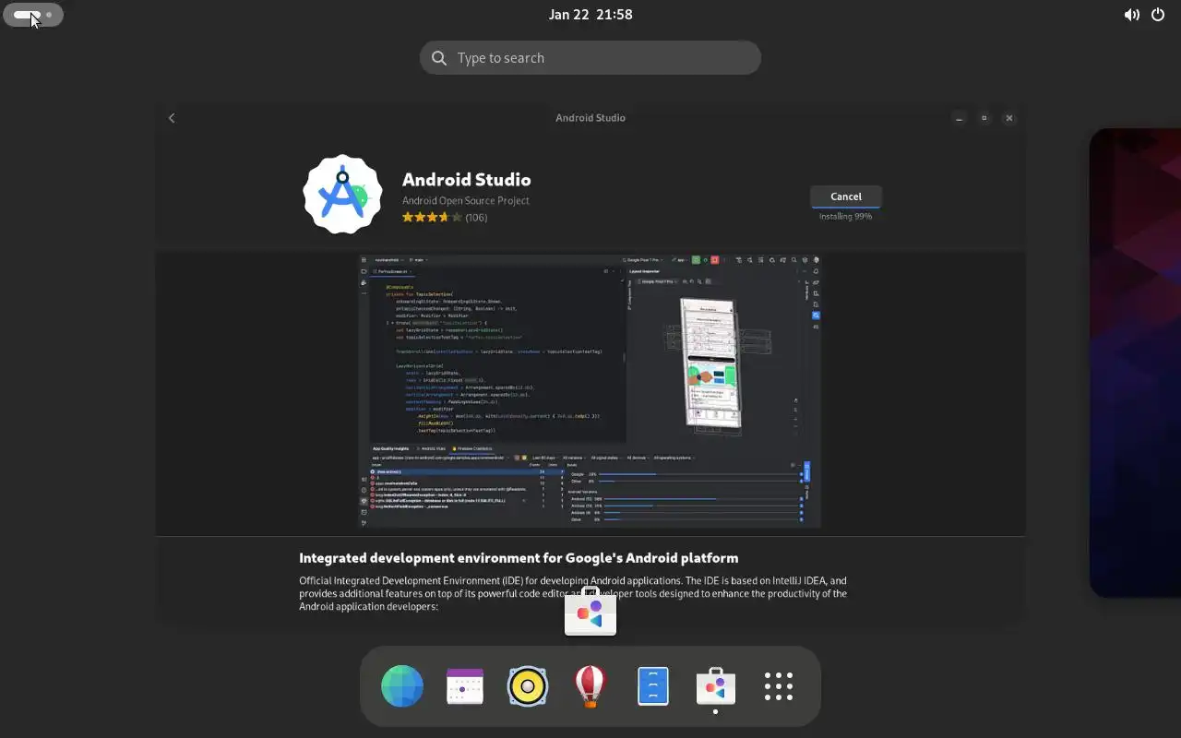Open the clock and calendar menu
This screenshot has width=1181, height=738.
click(590, 15)
